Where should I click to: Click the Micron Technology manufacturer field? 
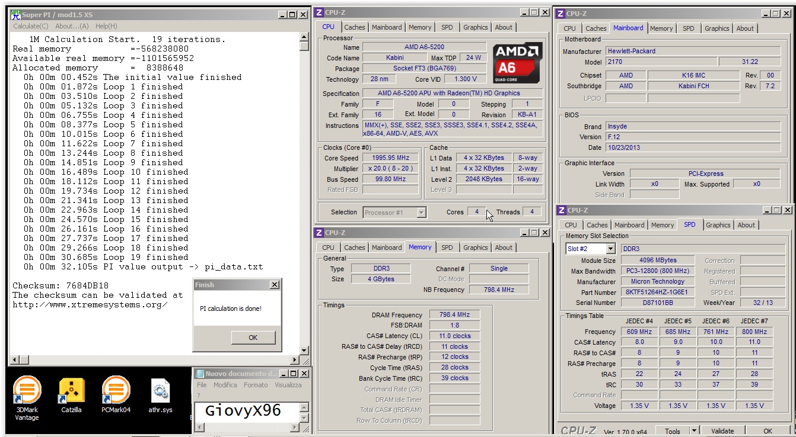point(657,282)
